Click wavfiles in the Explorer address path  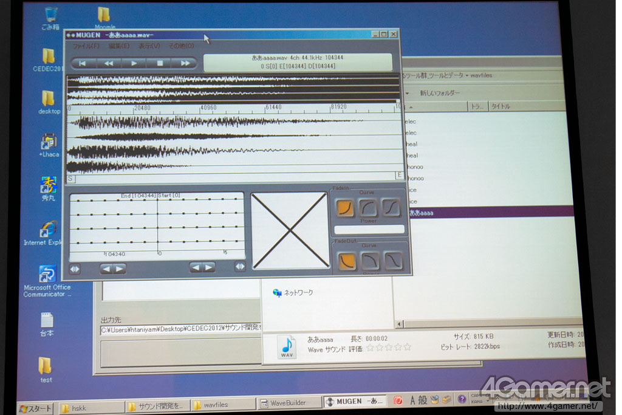(481, 75)
